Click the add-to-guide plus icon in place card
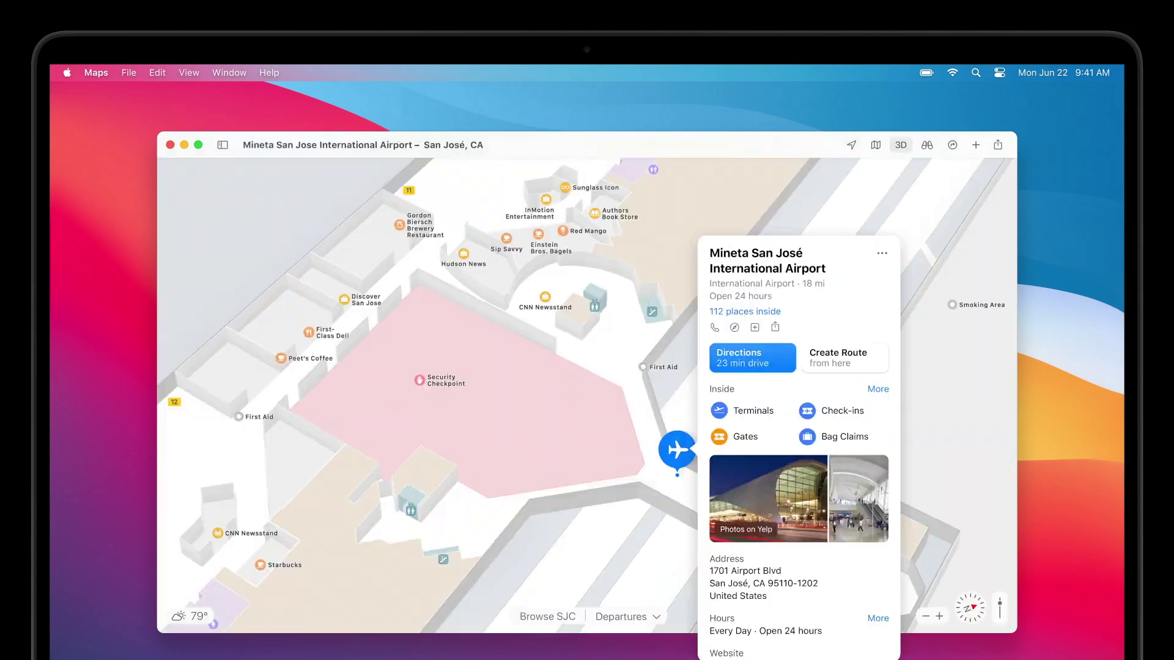Screen dimensions: 1174x660 (x=755, y=328)
